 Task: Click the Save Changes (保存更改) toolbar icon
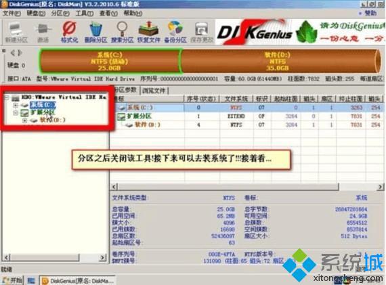pos(202,32)
